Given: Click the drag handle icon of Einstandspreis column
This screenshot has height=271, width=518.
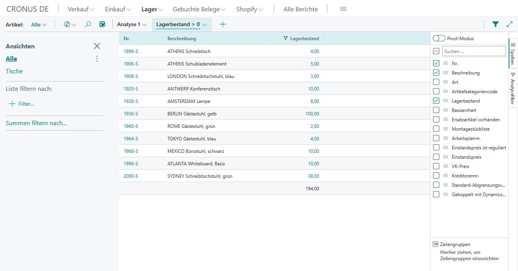Looking at the screenshot, I should pos(445,157).
